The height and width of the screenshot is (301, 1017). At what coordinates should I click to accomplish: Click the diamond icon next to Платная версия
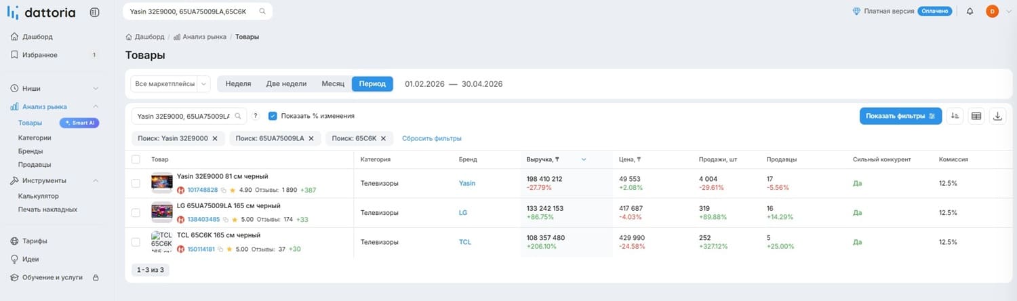tap(857, 12)
